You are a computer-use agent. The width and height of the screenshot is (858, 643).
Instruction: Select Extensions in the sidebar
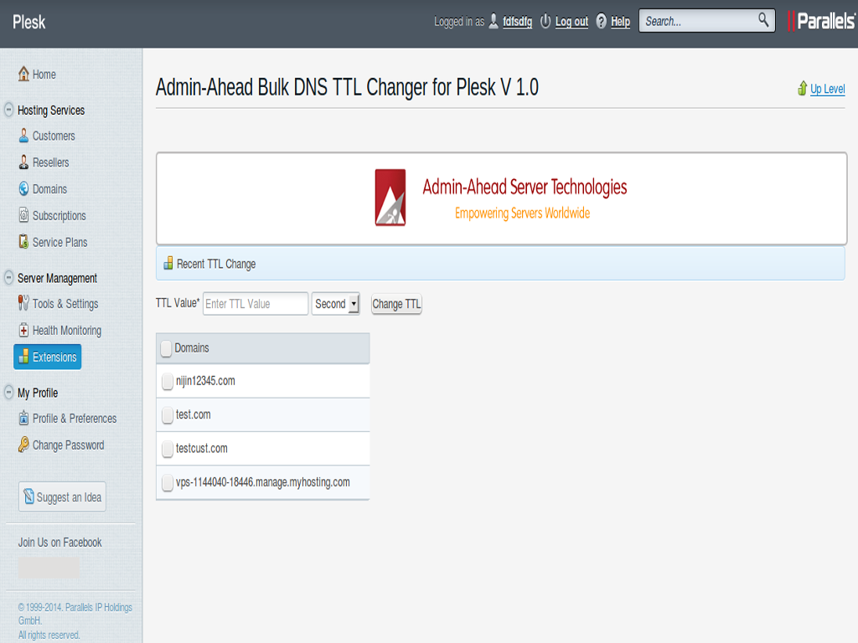coord(48,357)
